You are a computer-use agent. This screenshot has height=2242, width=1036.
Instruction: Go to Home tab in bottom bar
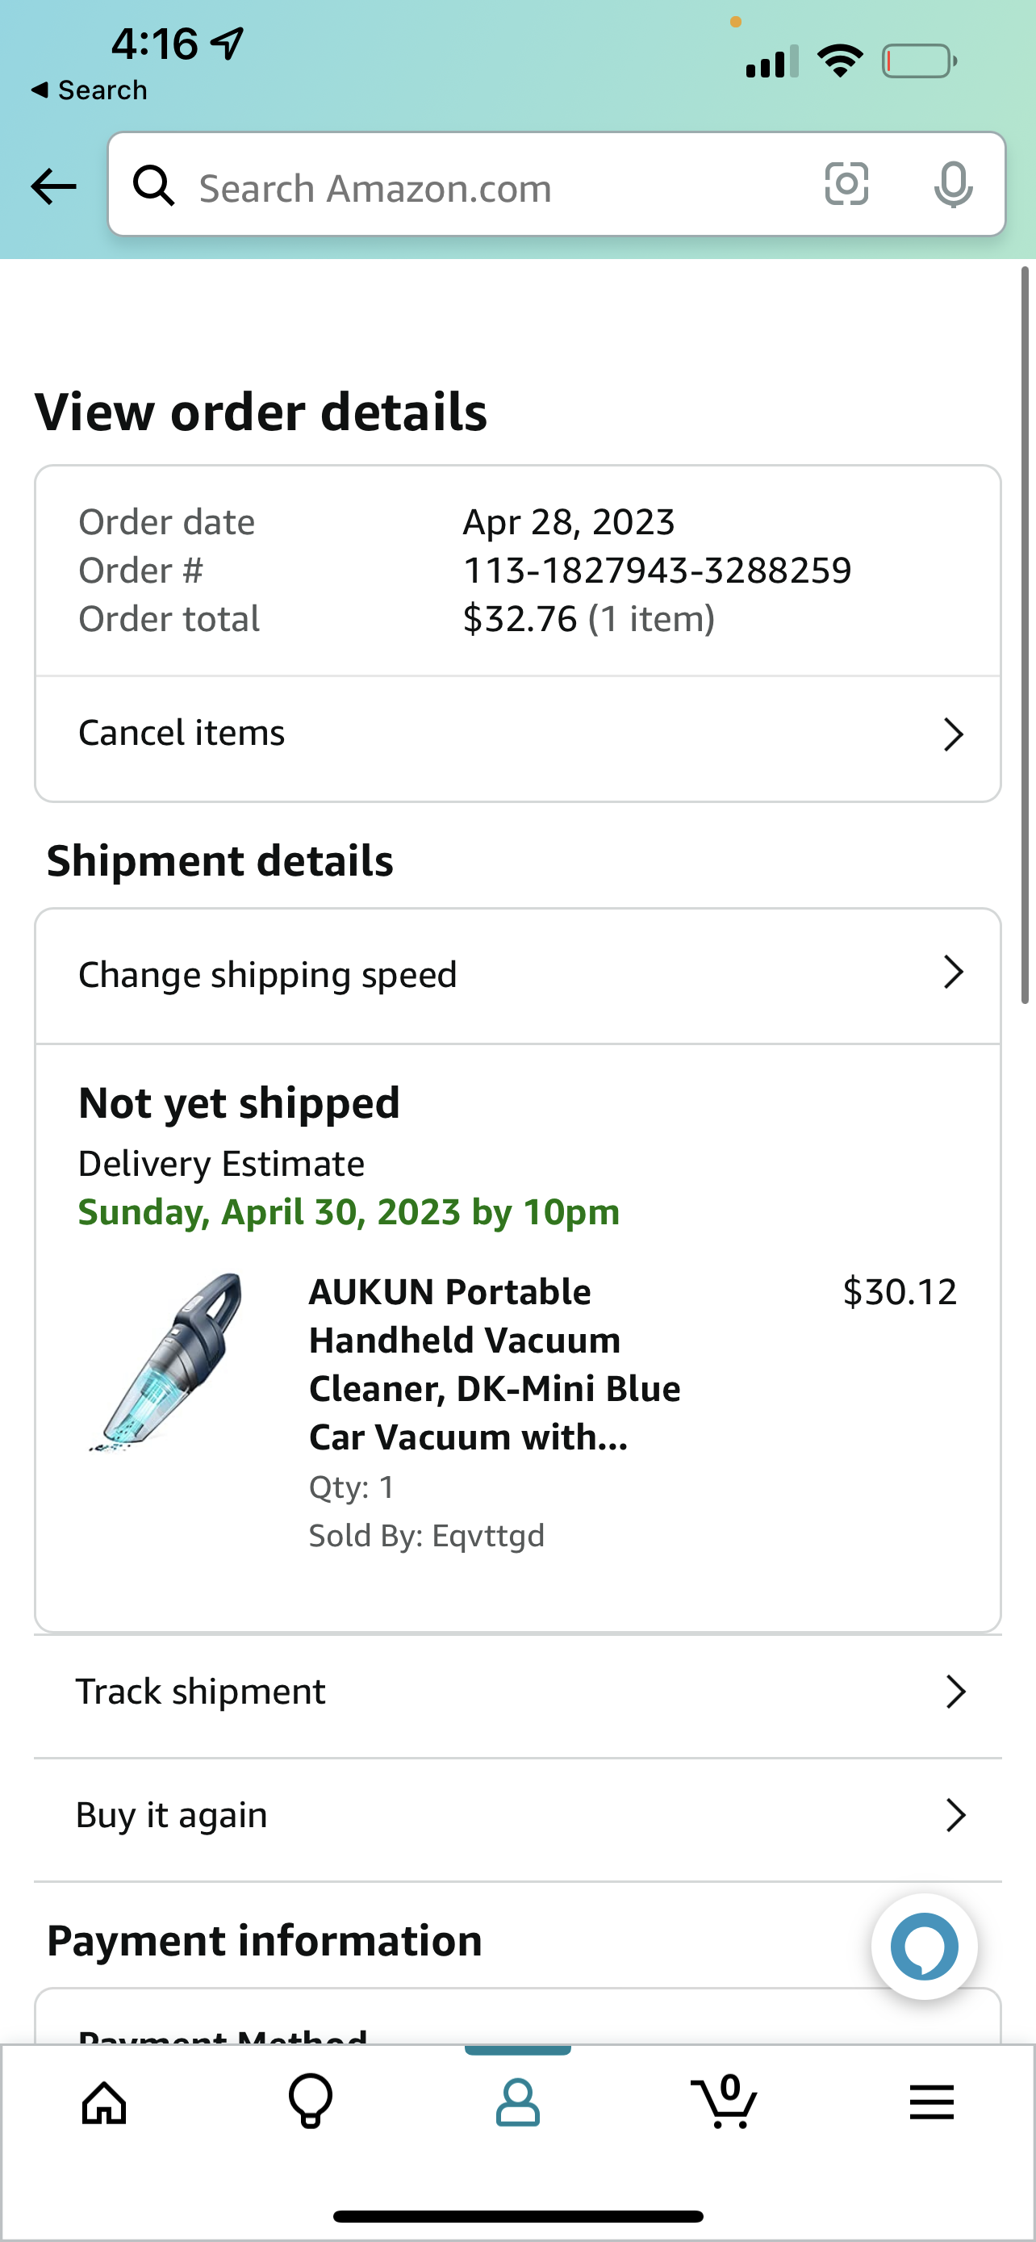pyautogui.click(x=104, y=2105)
